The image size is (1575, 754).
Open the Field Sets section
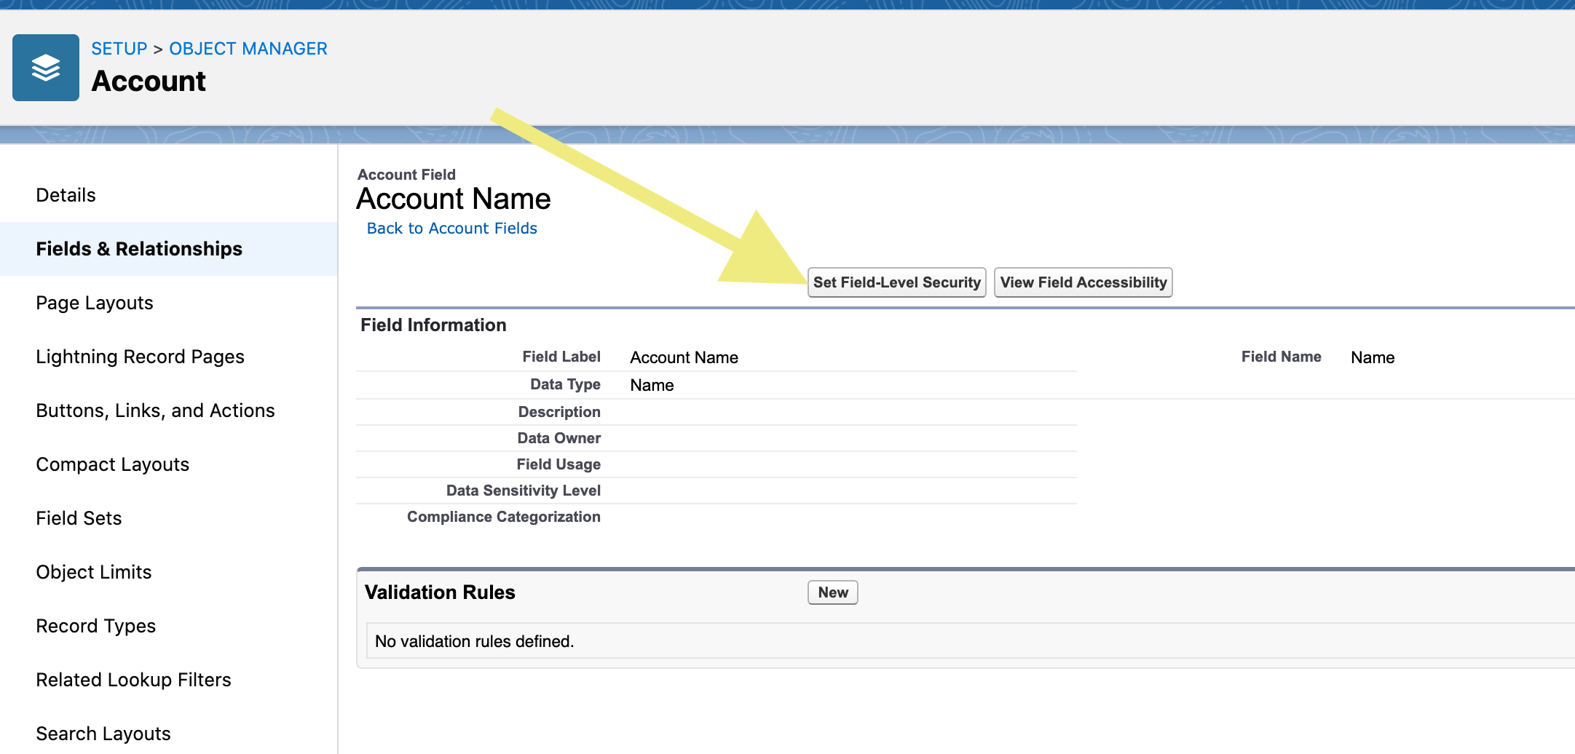pyautogui.click(x=79, y=517)
